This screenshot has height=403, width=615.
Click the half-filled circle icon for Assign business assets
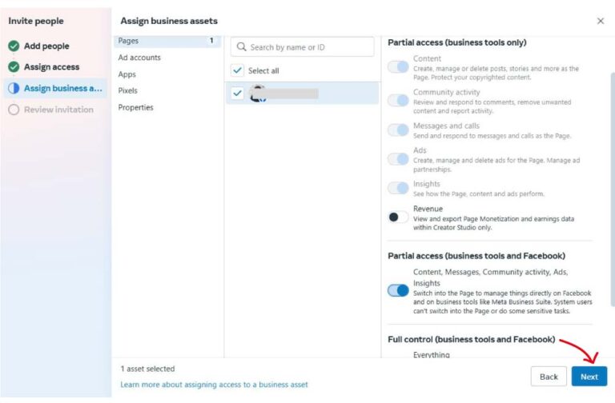tap(14, 88)
